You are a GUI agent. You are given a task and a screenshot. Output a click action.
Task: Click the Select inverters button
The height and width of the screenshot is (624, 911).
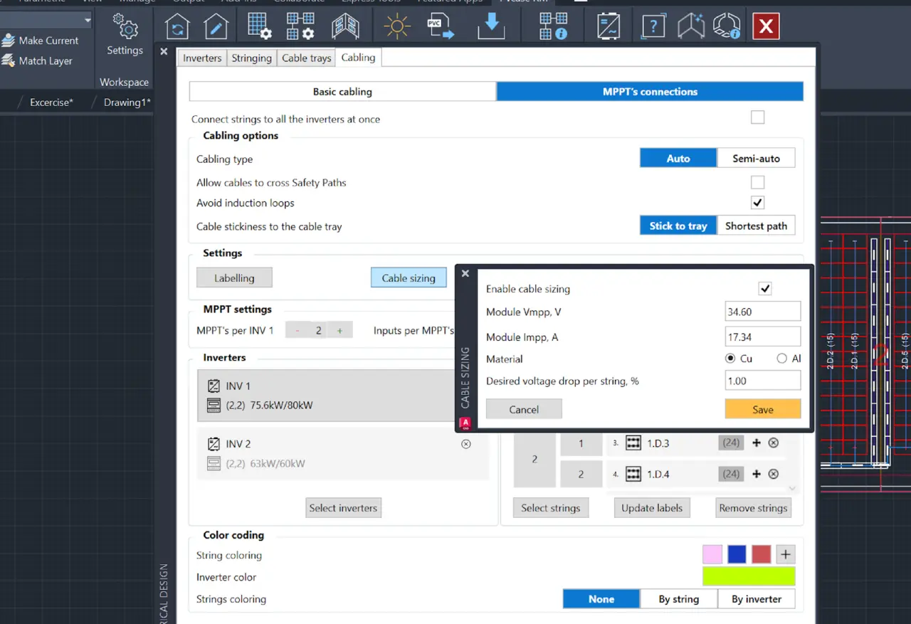343,507
